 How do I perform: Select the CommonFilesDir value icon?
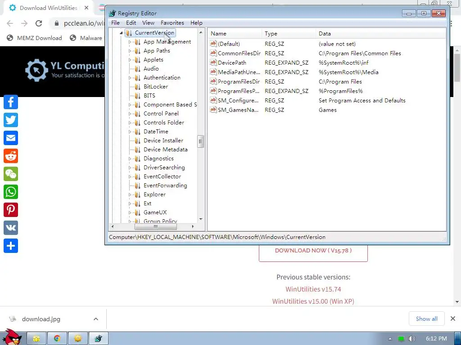(x=213, y=53)
